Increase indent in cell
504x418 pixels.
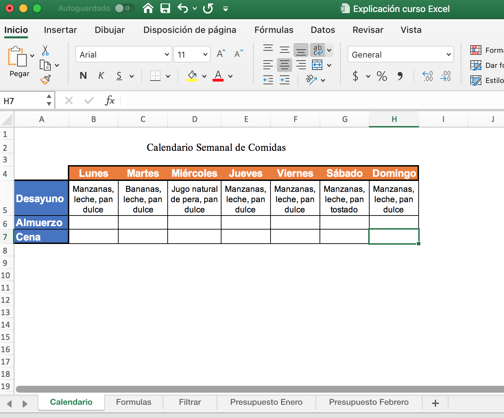tap(285, 80)
